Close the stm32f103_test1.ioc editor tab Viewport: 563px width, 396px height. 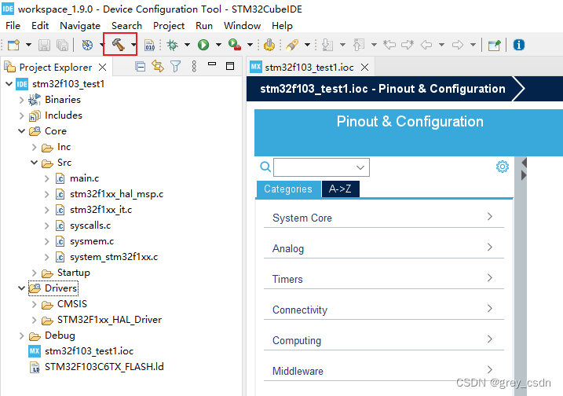(365, 68)
